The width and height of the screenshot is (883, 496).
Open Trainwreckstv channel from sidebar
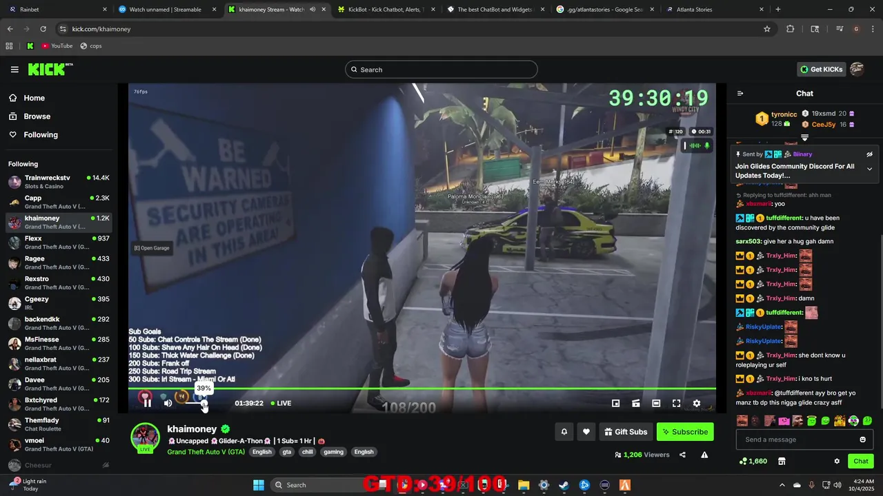[x=59, y=182]
